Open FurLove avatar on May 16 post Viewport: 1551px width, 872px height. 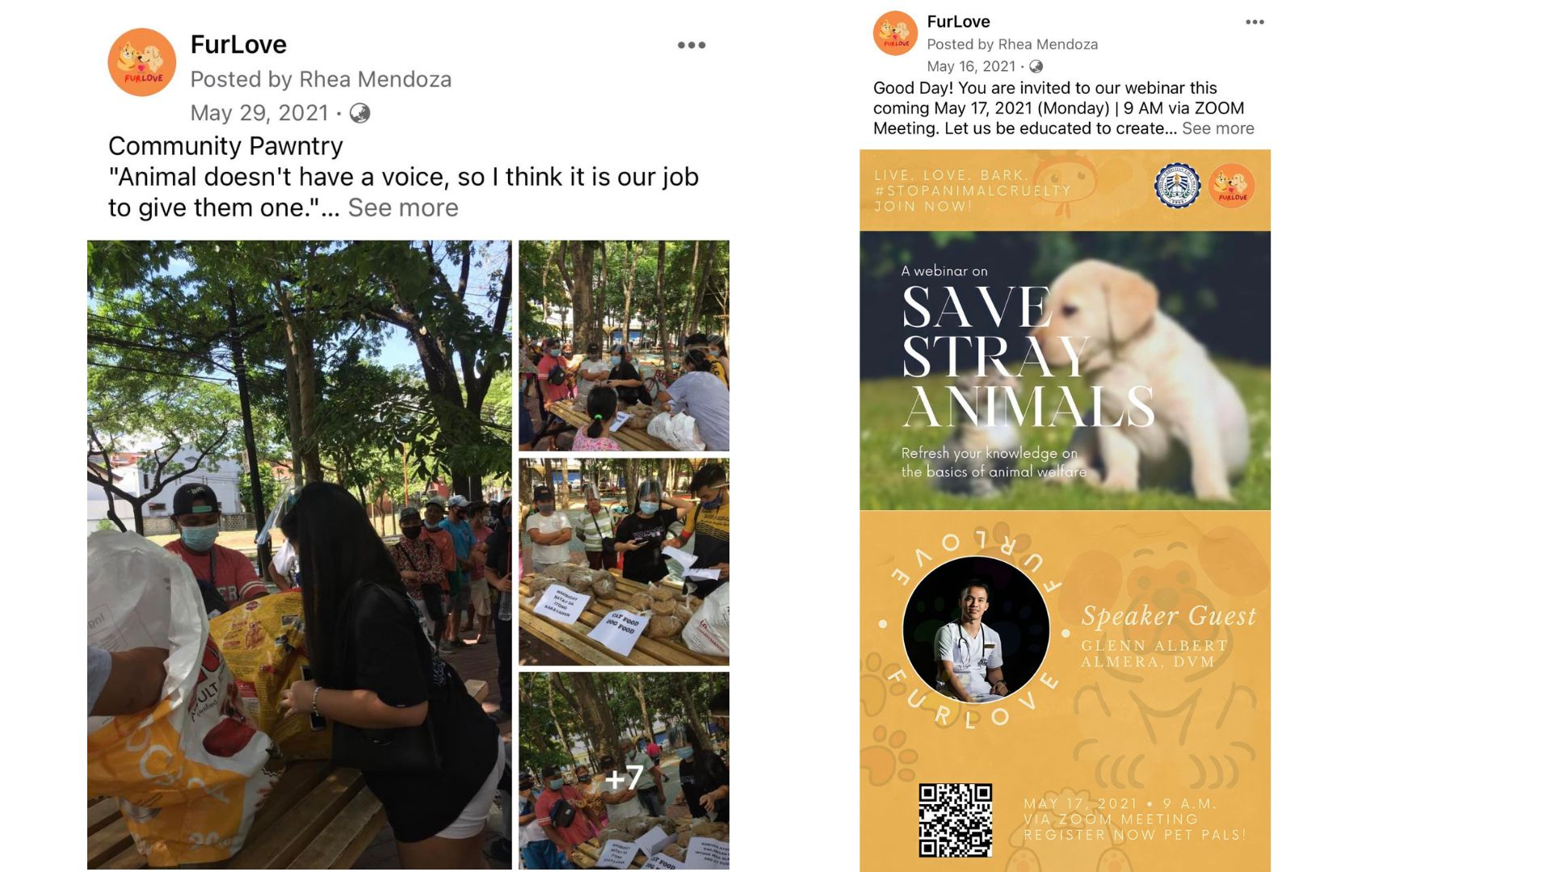click(895, 33)
